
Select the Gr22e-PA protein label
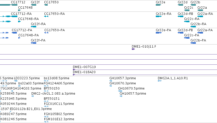pyautogui.click(x=163, y=30)
